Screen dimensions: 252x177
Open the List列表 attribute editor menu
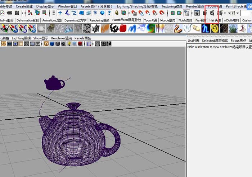point(194,40)
